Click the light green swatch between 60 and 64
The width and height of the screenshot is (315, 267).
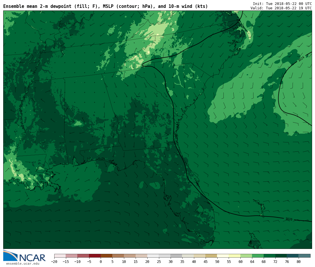pyautogui.click(x=246, y=256)
